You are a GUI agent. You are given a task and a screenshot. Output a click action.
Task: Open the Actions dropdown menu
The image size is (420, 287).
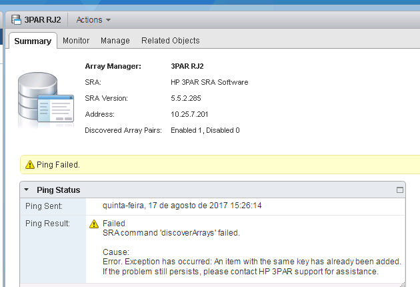(x=93, y=20)
